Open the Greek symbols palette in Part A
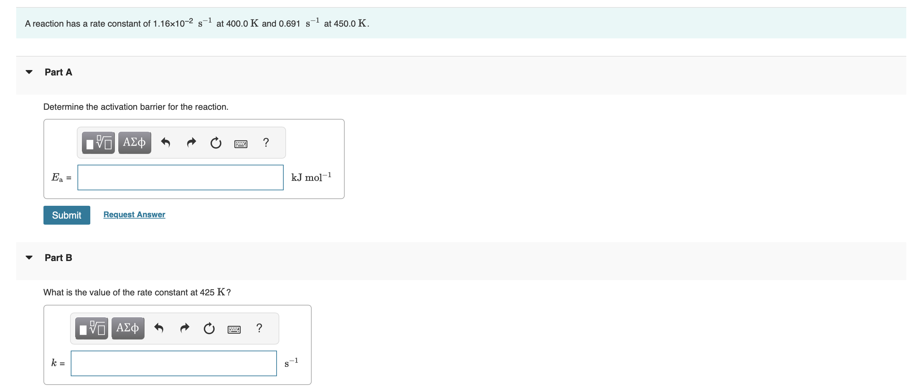This screenshot has height=389, width=911. 134,142
